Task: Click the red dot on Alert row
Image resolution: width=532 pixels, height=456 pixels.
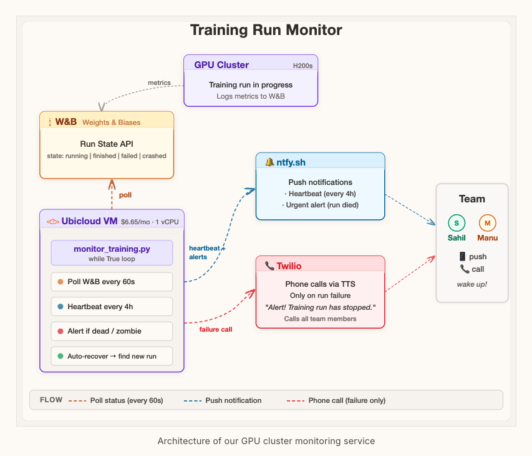Action: 60,331
